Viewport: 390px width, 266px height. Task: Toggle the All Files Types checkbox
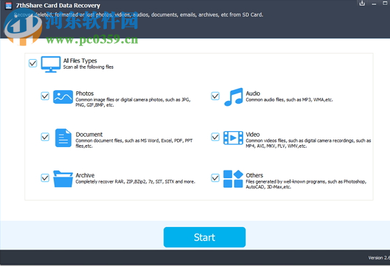pos(33,63)
